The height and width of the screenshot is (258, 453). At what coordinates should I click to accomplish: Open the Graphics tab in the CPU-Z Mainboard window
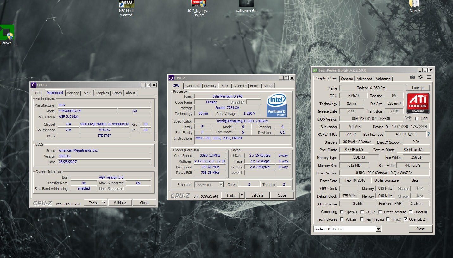(x=102, y=93)
